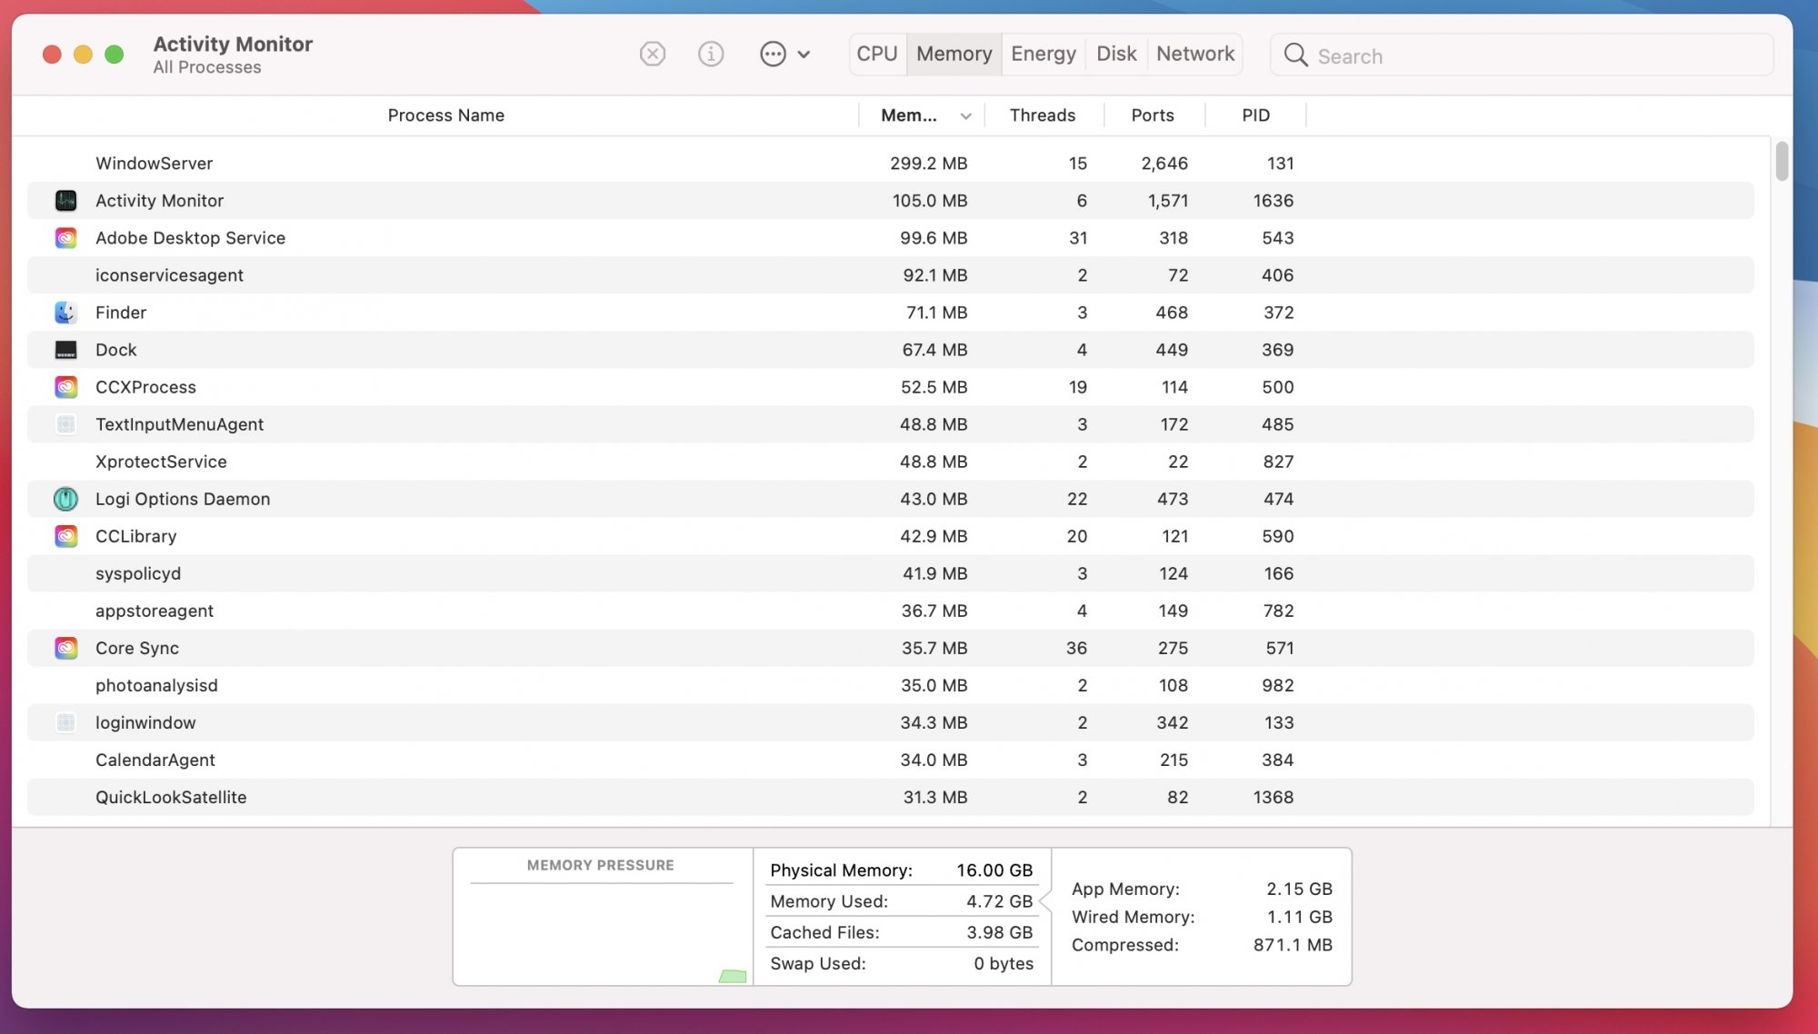This screenshot has height=1034, width=1818.
Task: Switch to the CPU tab
Action: coord(876,54)
